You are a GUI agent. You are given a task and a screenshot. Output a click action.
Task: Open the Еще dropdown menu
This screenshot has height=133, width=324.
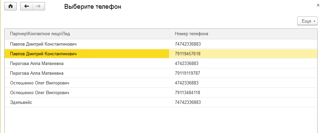(x=307, y=21)
